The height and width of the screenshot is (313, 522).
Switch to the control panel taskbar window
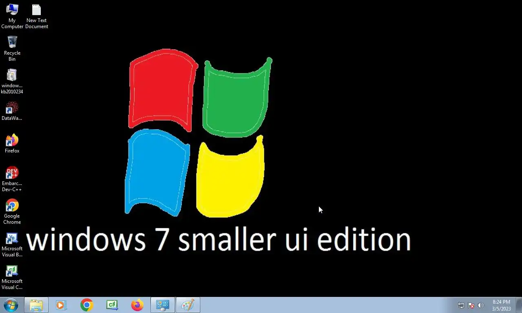point(163,305)
